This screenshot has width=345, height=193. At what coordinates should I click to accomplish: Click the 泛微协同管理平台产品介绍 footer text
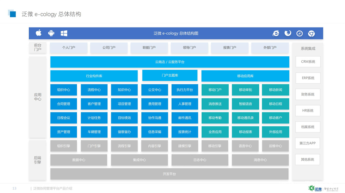[x=52, y=189]
